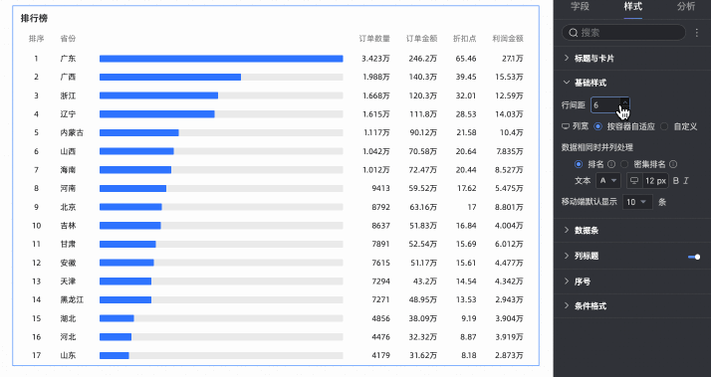This screenshot has height=377, width=711.
Task: Click the 行间距 input field
Action: click(605, 105)
